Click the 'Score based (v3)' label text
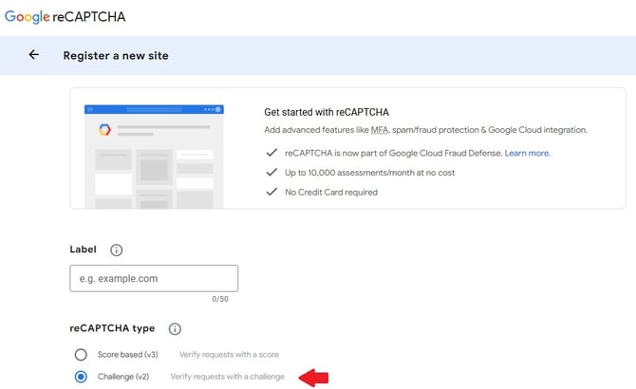Image resolution: width=636 pixels, height=389 pixels. point(128,355)
